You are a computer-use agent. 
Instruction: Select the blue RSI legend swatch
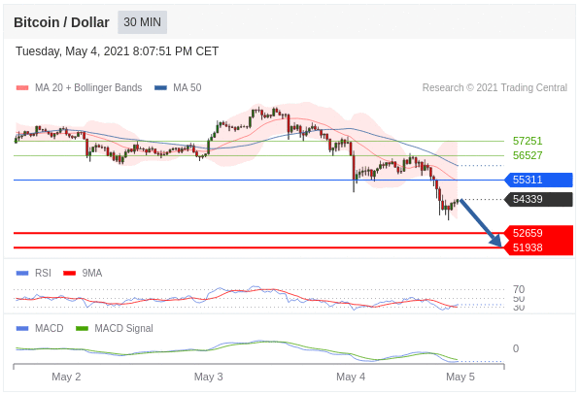[22, 273]
